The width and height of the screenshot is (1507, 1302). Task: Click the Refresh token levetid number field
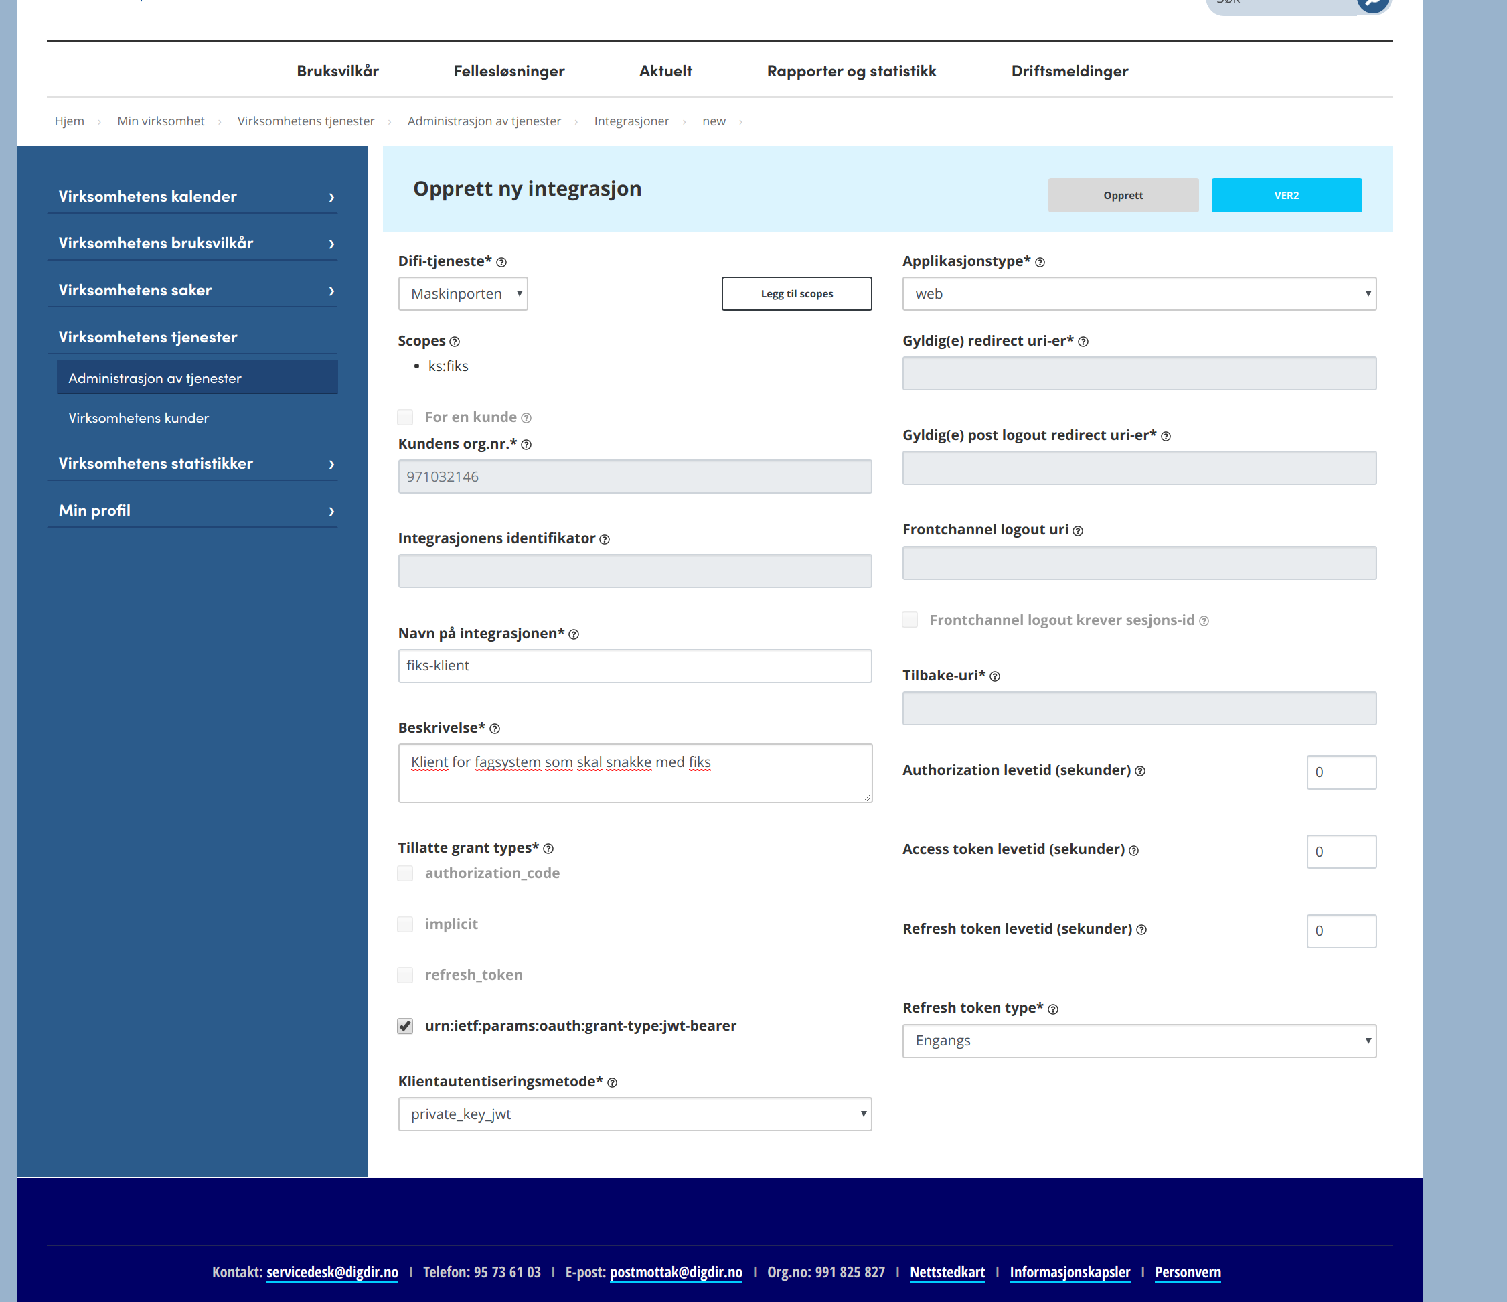[x=1342, y=931]
